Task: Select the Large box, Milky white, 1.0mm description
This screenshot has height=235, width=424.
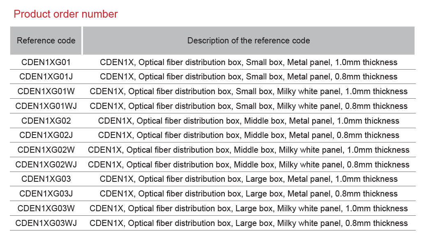Action: point(249,208)
